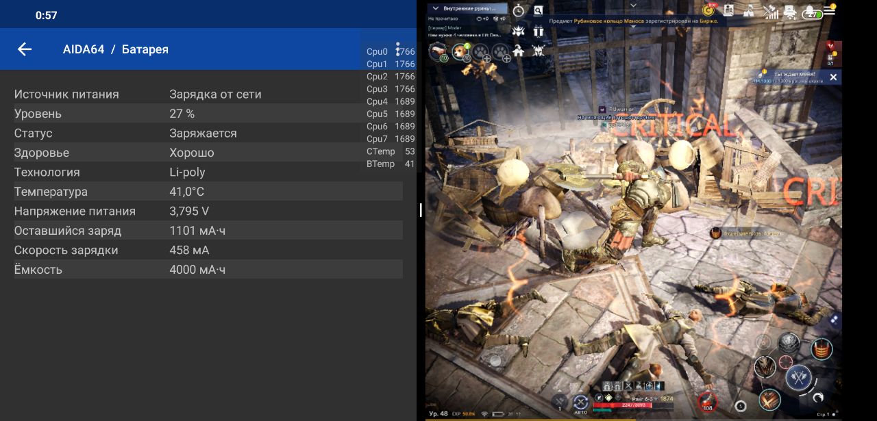Image resolution: width=877 pixels, height=421 pixels.
Task: Tap the CTemp 53 overlay entry
Action: click(391, 151)
